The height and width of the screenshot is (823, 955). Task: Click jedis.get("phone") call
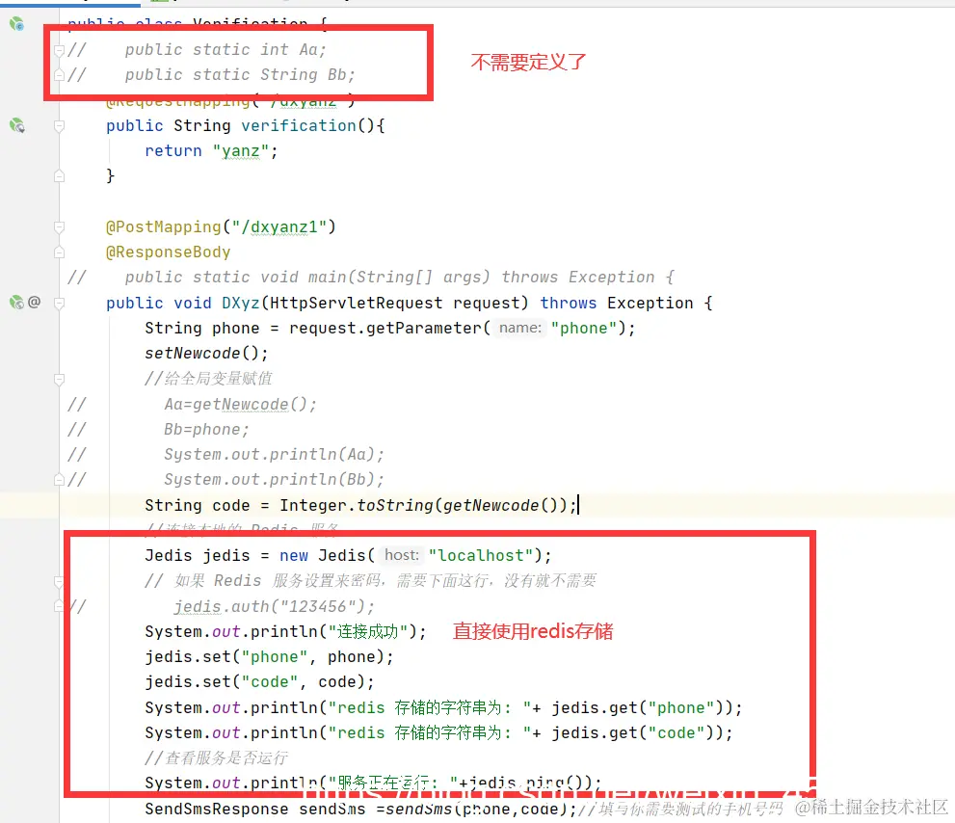[637, 708]
